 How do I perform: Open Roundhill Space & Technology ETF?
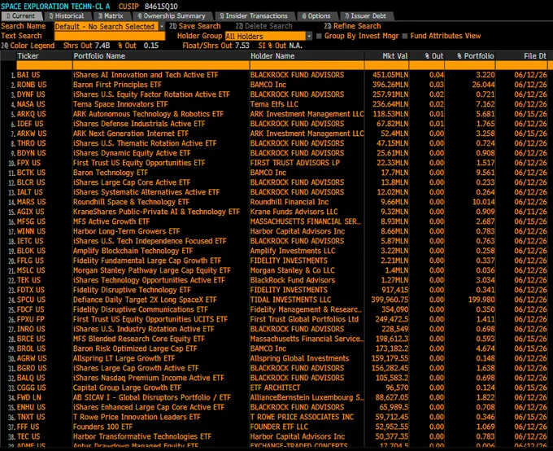131,202
